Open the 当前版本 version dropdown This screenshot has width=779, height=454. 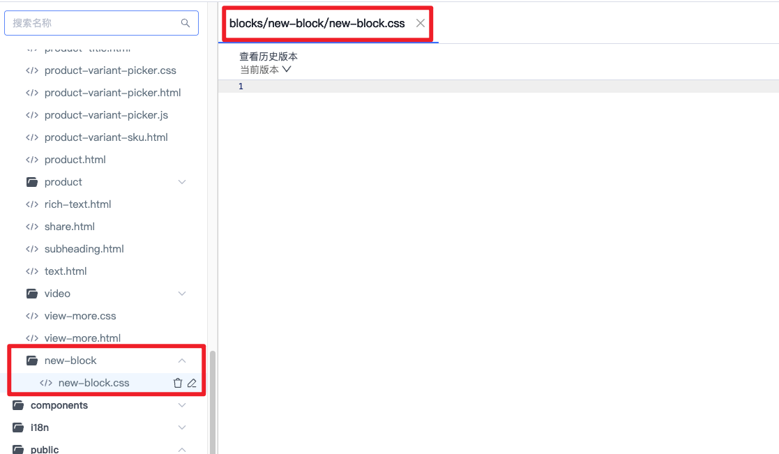click(x=265, y=70)
